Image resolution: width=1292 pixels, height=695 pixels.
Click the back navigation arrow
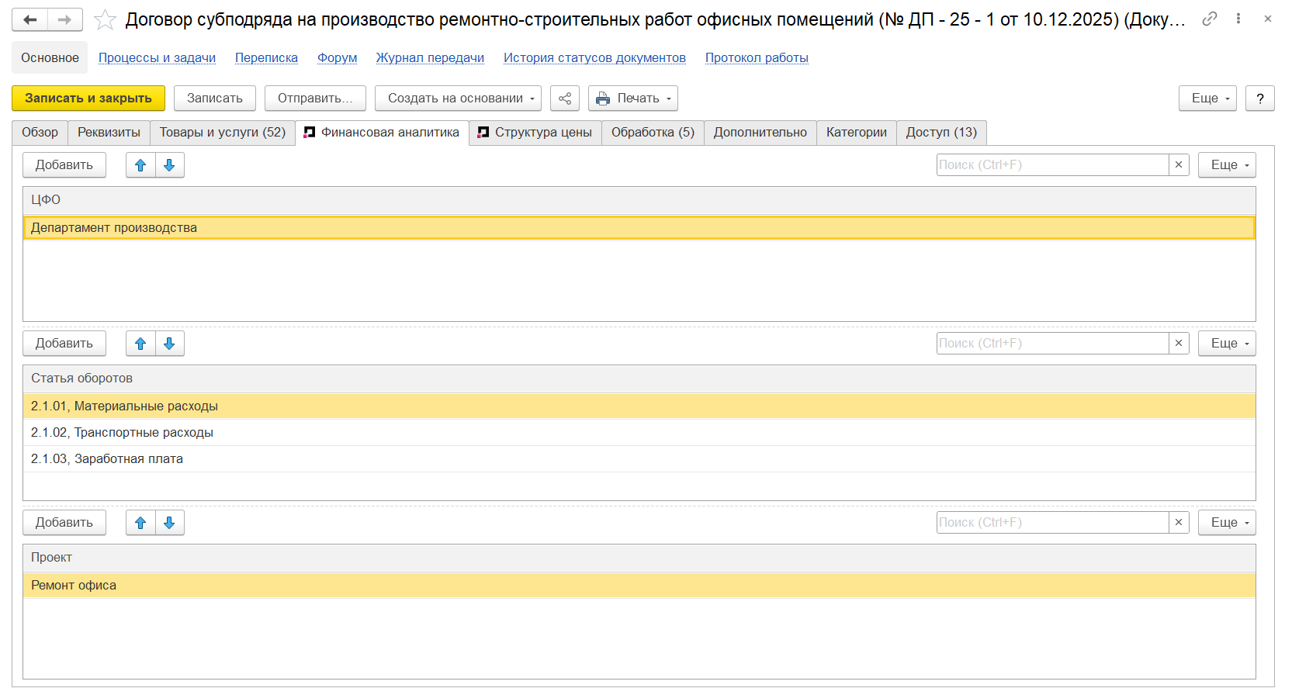tap(30, 19)
